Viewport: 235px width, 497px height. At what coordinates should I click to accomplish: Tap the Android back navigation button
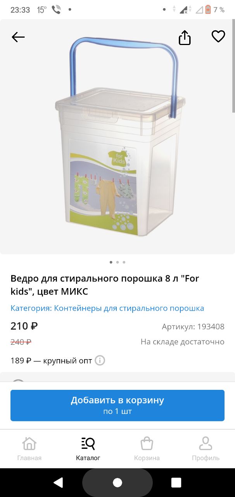(58, 483)
